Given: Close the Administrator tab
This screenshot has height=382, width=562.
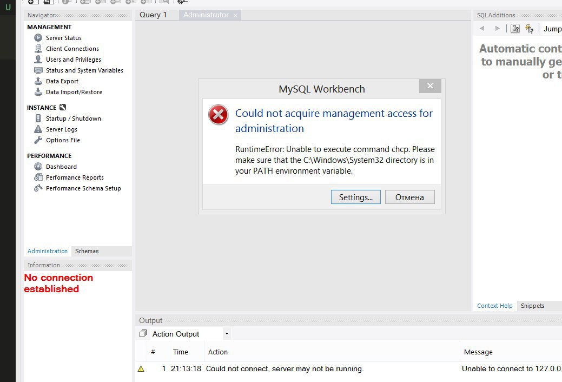Looking at the screenshot, I should pos(235,16).
